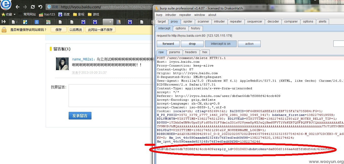This screenshot has height=164, width=344.
Task: Open the 游戏 bookmark folder
Action: [x=93, y=14]
